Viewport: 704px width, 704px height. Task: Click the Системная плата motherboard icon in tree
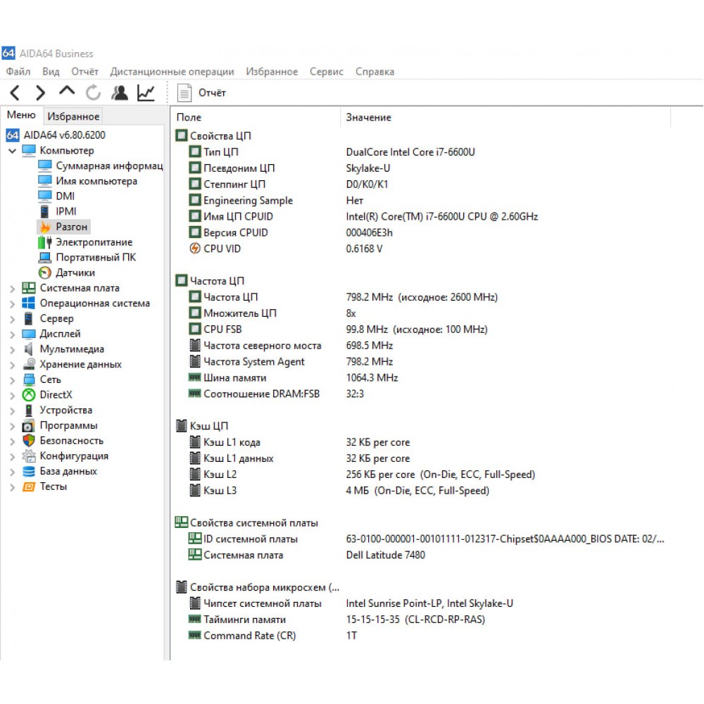pos(29,288)
